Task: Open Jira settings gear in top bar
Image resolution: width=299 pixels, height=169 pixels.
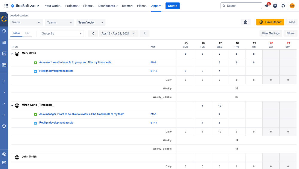Action: [283, 6]
